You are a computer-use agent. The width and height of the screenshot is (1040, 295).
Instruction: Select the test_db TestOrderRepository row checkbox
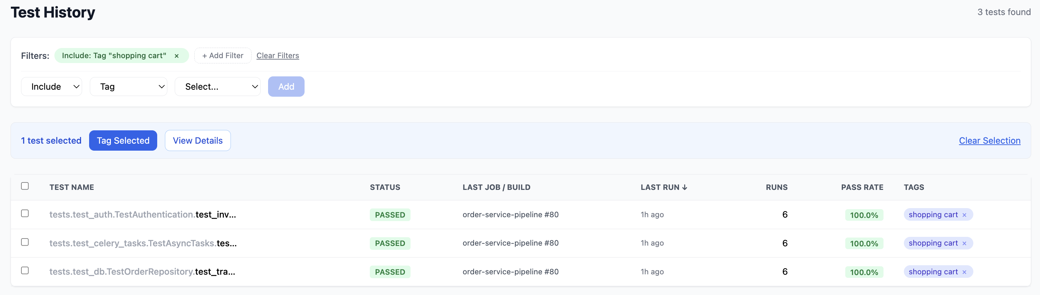(x=25, y=270)
